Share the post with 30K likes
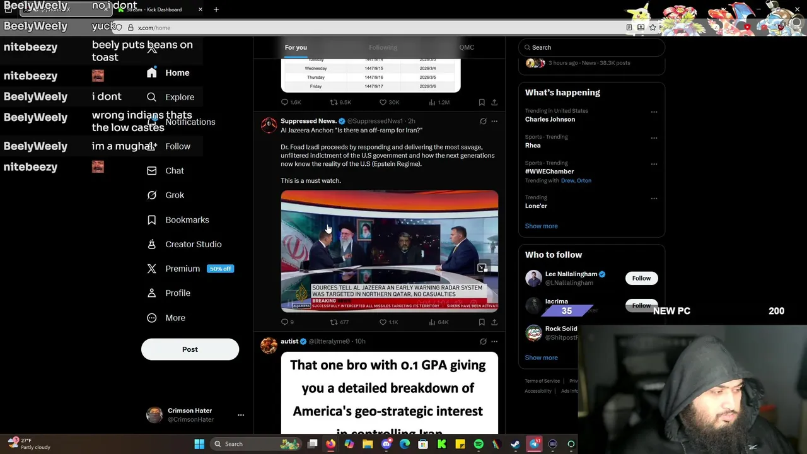 [x=494, y=102]
